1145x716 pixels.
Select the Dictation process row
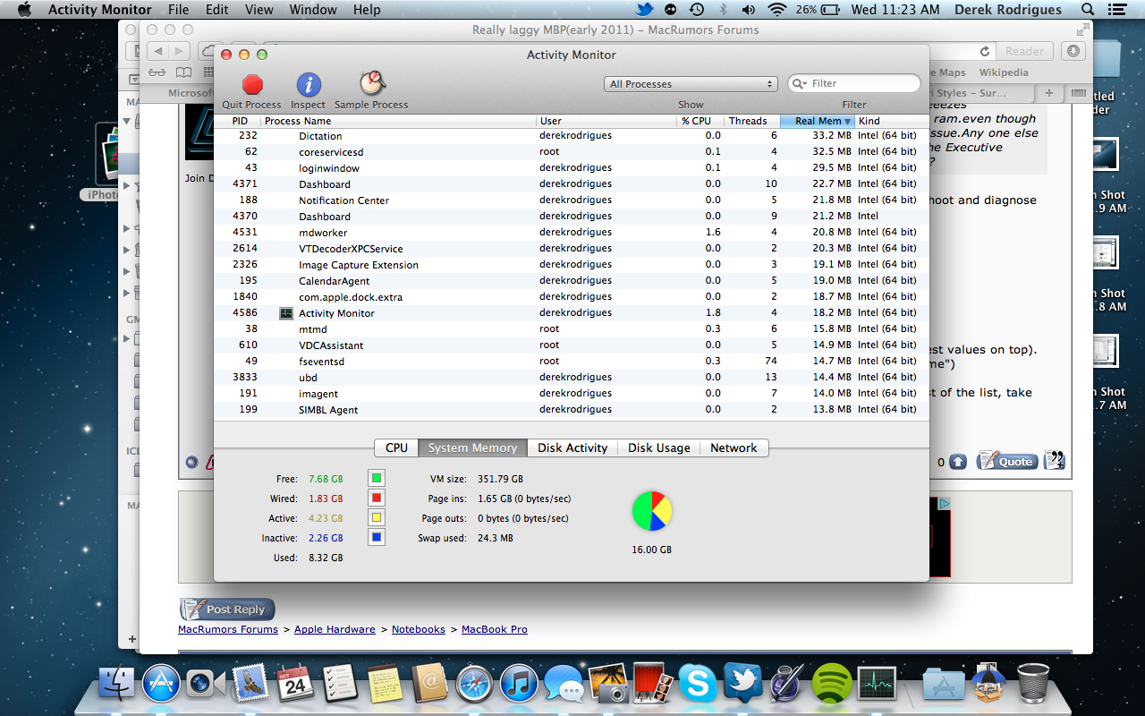[572, 136]
